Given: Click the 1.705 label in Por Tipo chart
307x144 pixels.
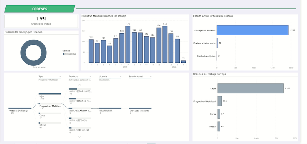Looking at the screenshot, I should [287, 88].
